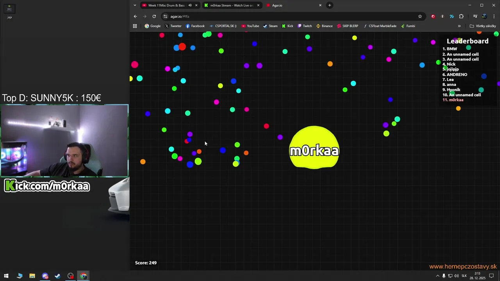500x281 pixels.
Task: Open the OBS Studio taskbar icon
Action: tap(71, 276)
